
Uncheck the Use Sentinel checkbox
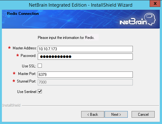tap(40, 91)
